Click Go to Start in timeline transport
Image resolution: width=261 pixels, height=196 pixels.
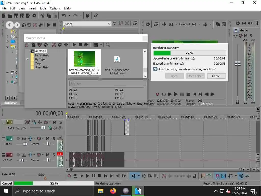(106, 176)
